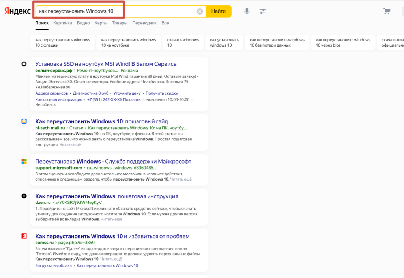
Task: Open 'Как переустановить Windows: пошаговая инструкция' result
Action: point(107,196)
